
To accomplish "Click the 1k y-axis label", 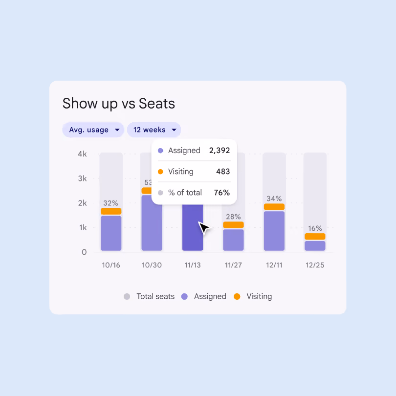I will 83,227.
